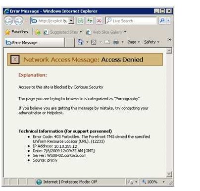Click the Source: proxy line
The width and height of the screenshot is (200, 191).
pyautogui.click(x=45, y=160)
